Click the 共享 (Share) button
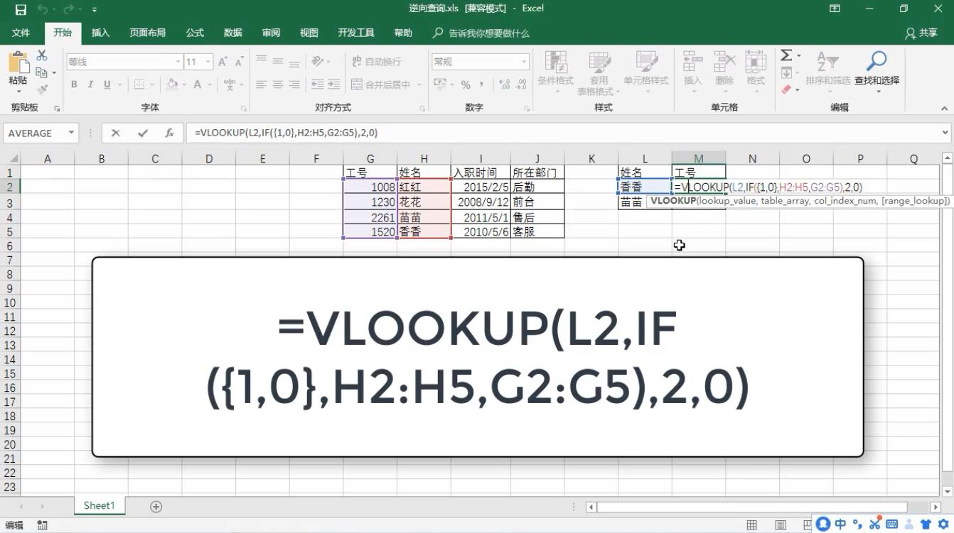954x533 pixels. coord(921,33)
